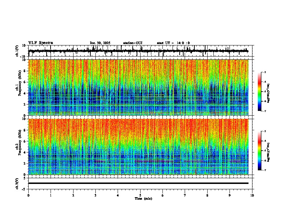
Task: Click the ch.2 color bar log(PSD) unit label
Action: coord(269,152)
